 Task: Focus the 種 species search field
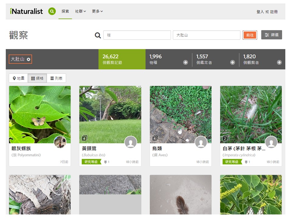137,35
